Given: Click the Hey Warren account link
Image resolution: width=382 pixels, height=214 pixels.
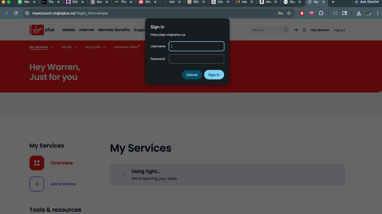Looking at the screenshot, I should point(320,30).
